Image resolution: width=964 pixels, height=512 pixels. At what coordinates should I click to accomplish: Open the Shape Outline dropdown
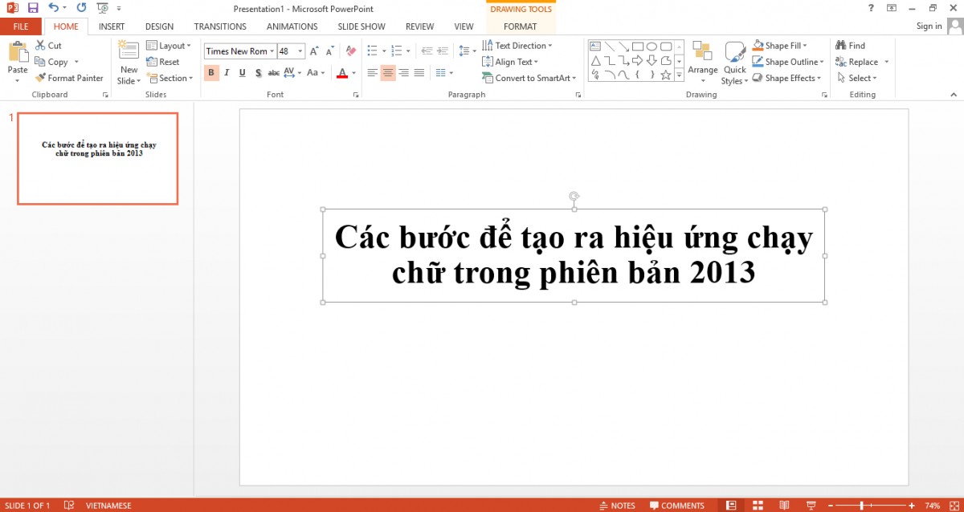[788, 62]
